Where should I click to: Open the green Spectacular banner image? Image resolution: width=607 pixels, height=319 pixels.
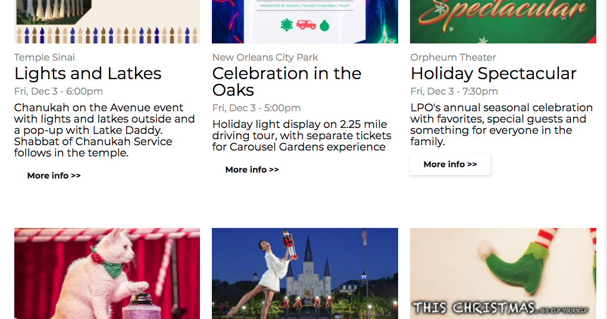click(x=503, y=21)
